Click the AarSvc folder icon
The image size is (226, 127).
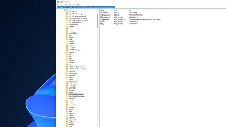click(x=67, y=31)
